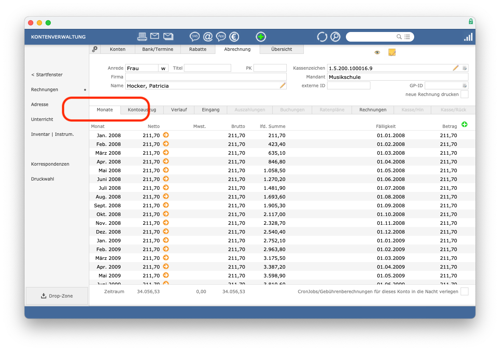This screenshot has width=500, height=351.
Task: Click the lock icon in the title bar
Action: (x=471, y=21)
